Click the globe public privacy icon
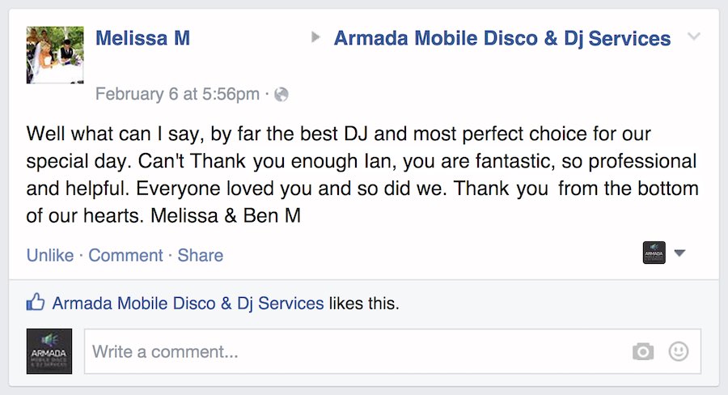728x395 pixels. pyautogui.click(x=281, y=95)
